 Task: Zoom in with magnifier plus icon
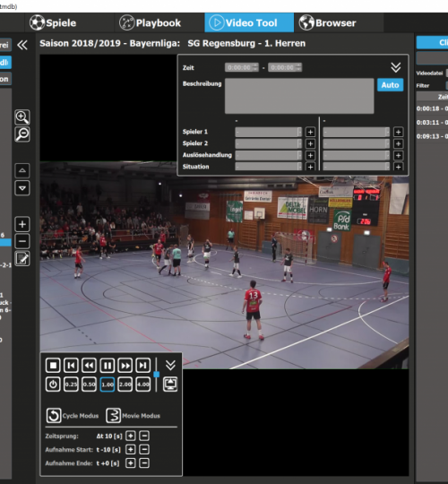pos(22,117)
